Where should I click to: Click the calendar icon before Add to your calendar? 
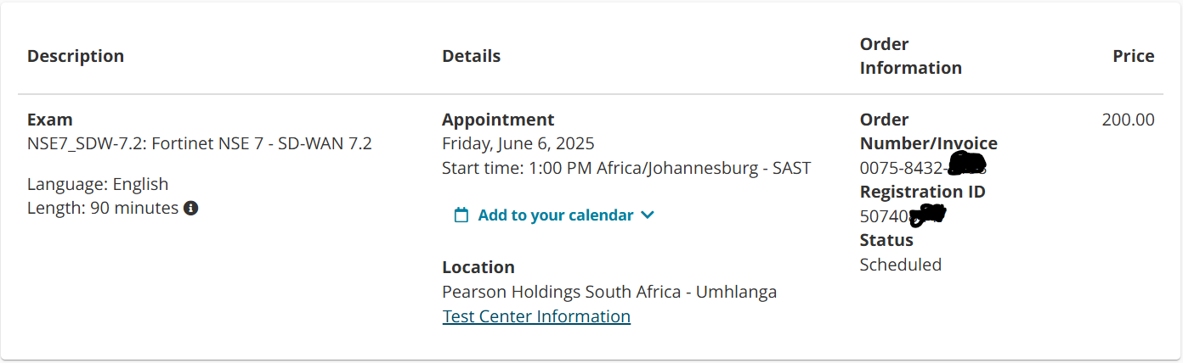pos(461,215)
